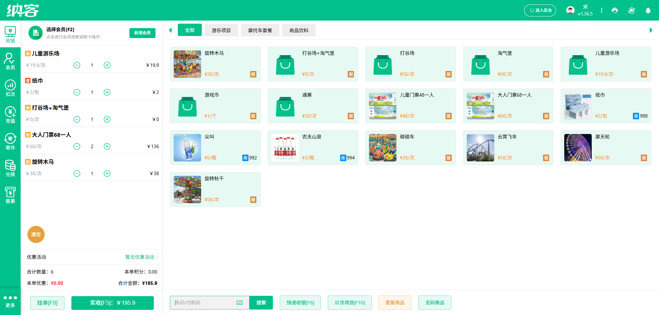659x315 pixels.
Task: Open the 售票 ticketing sidebar icon
Action: coord(10,195)
